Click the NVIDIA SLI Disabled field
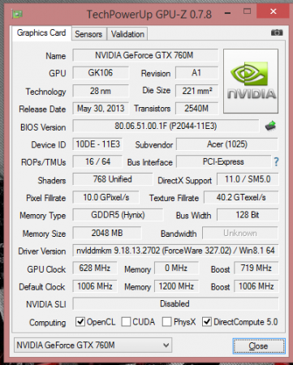This screenshot has height=365, width=293. point(175,303)
